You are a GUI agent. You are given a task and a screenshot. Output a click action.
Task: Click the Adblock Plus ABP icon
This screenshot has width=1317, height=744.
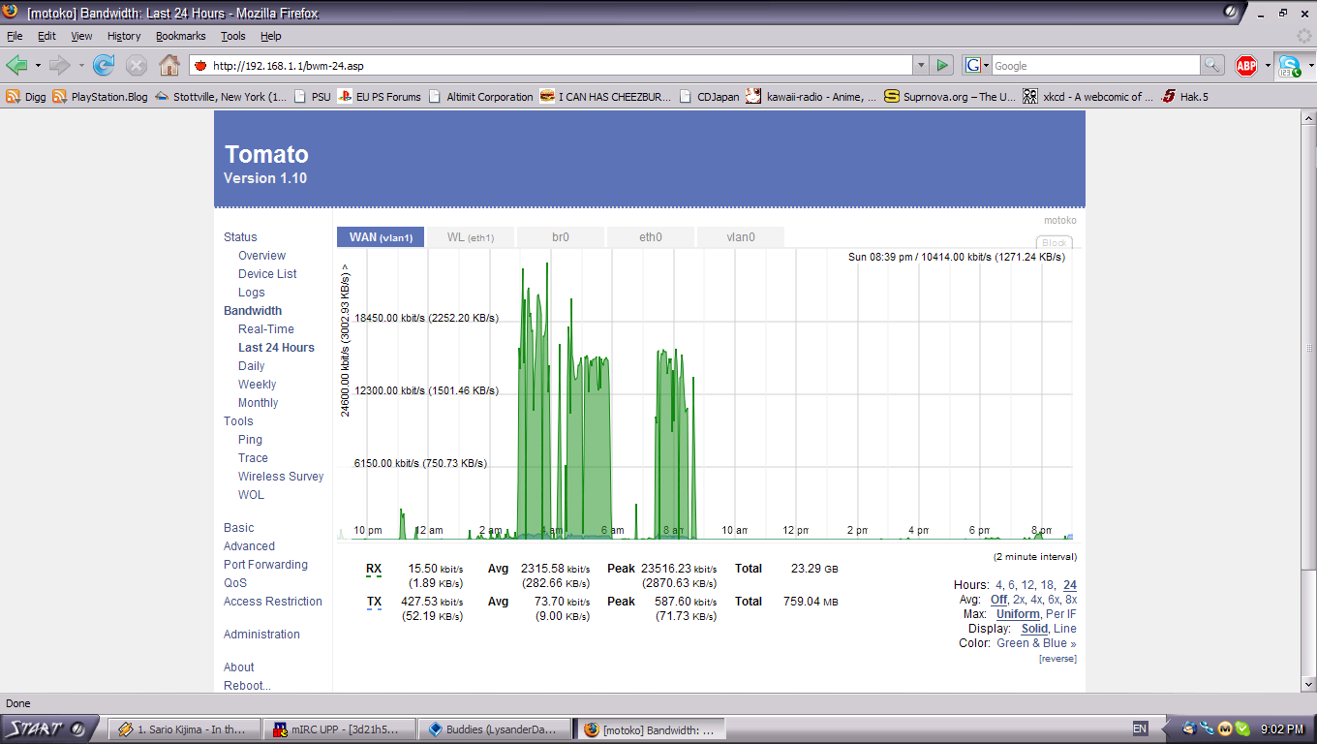click(x=1246, y=66)
